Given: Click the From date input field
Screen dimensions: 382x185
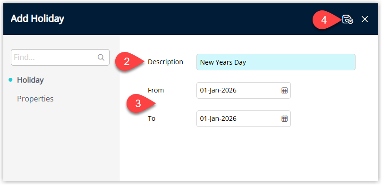Looking at the screenshot, I should pos(243,90).
